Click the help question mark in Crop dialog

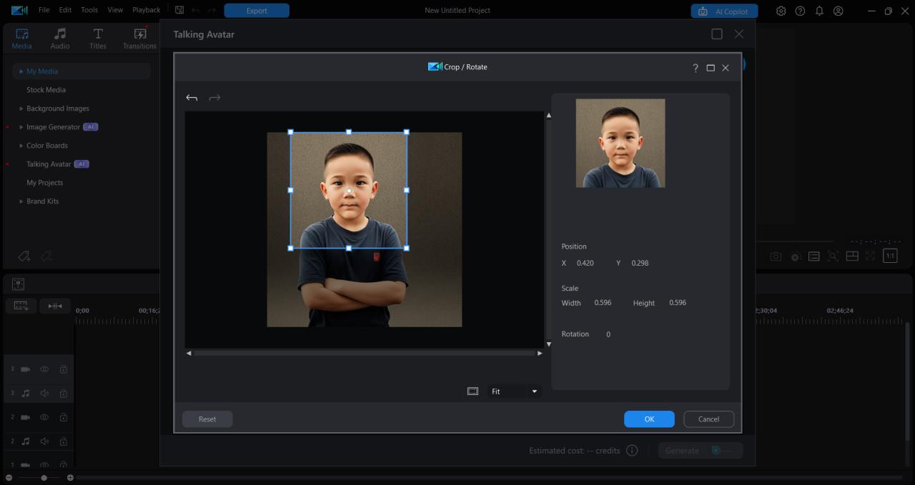(695, 68)
